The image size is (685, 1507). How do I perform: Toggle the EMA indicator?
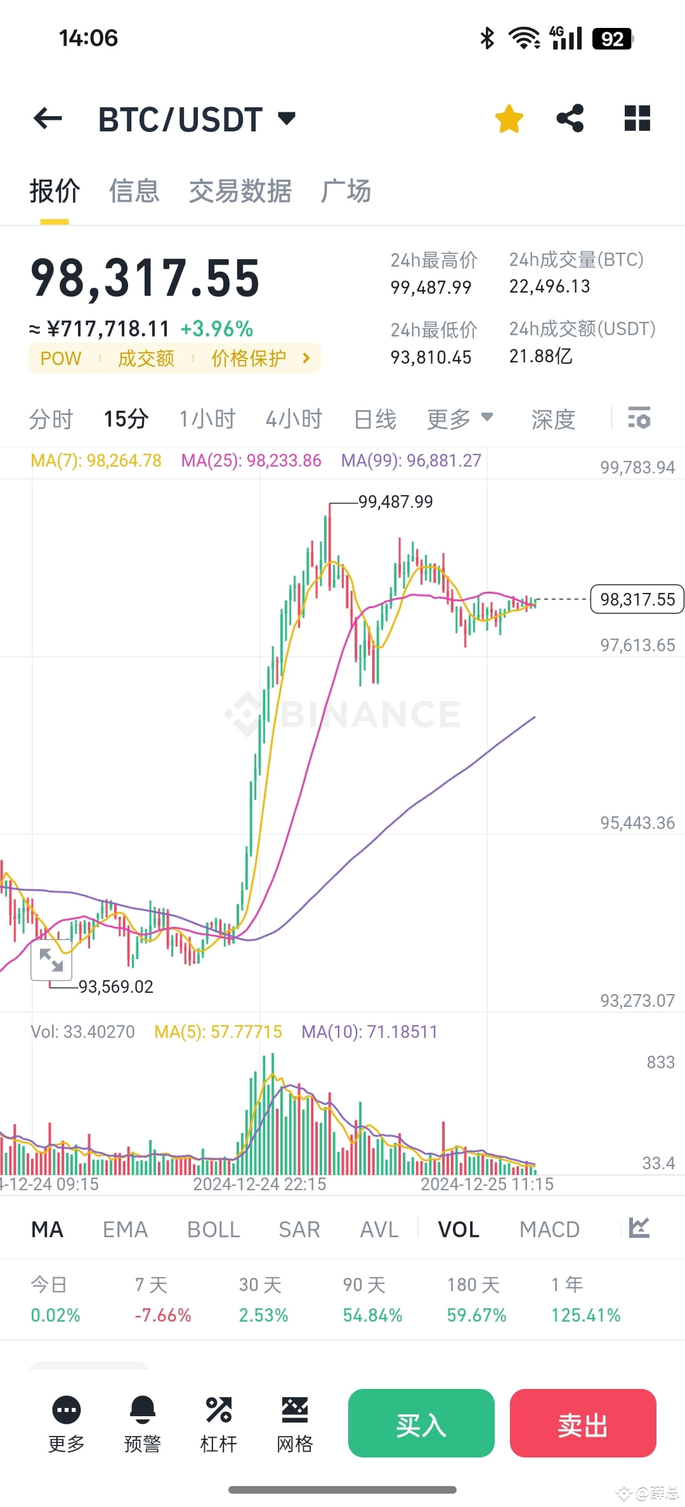click(x=125, y=1229)
